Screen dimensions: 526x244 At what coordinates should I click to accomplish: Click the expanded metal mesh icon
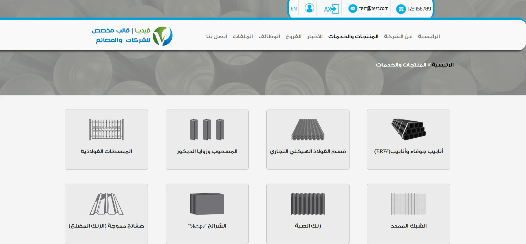coord(408,204)
